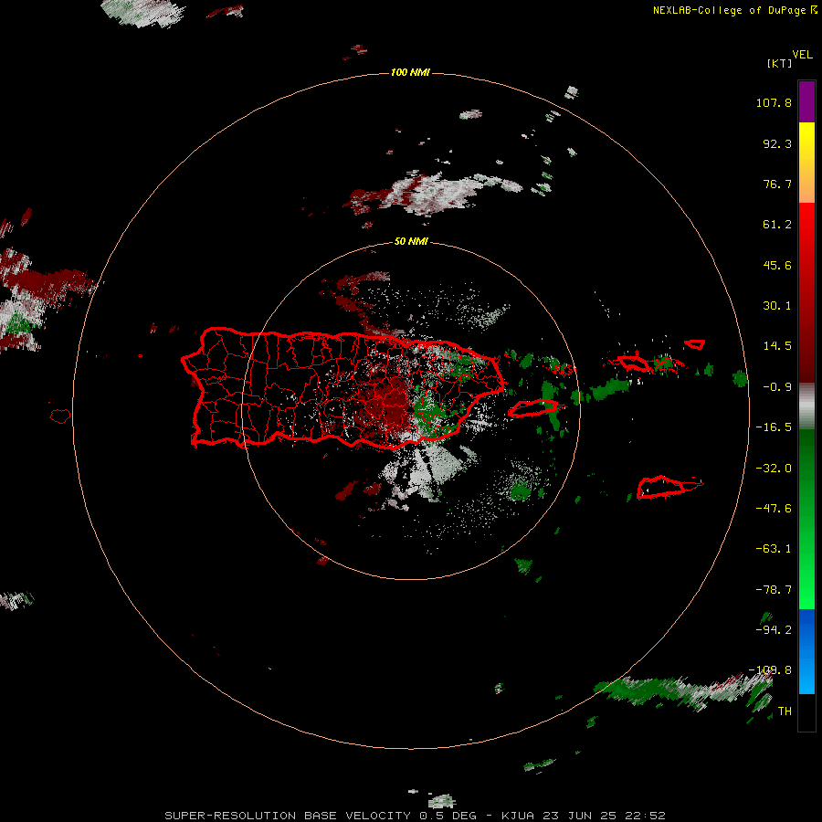Click the purple band of the velocity scale
This screenshot has height=822, width=822.
pyautogui.click(x=806, y=101)
